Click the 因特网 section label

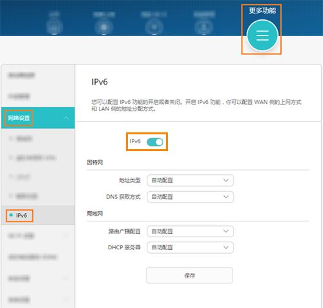click(x=95, y=162)
